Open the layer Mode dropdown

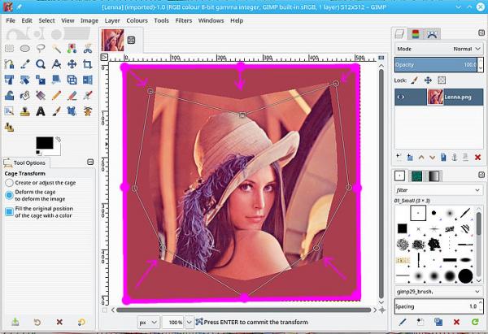pyautogui.click(x=439, y=49)
